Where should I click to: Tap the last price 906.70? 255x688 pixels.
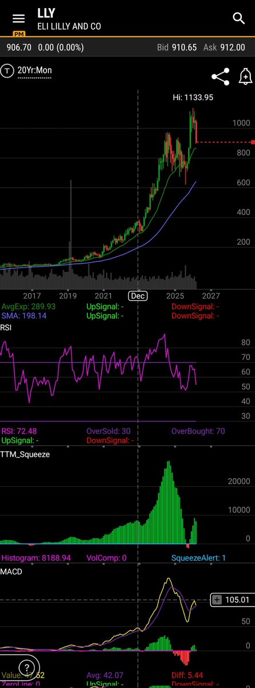pyautogui.click(x=19, y=48)
